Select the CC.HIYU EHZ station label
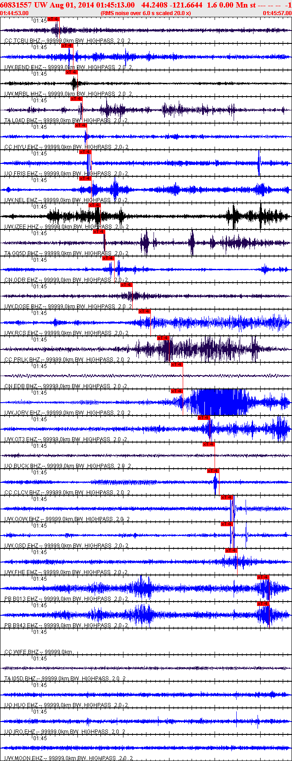The image size is (292, 761). (x=21, y=147)
